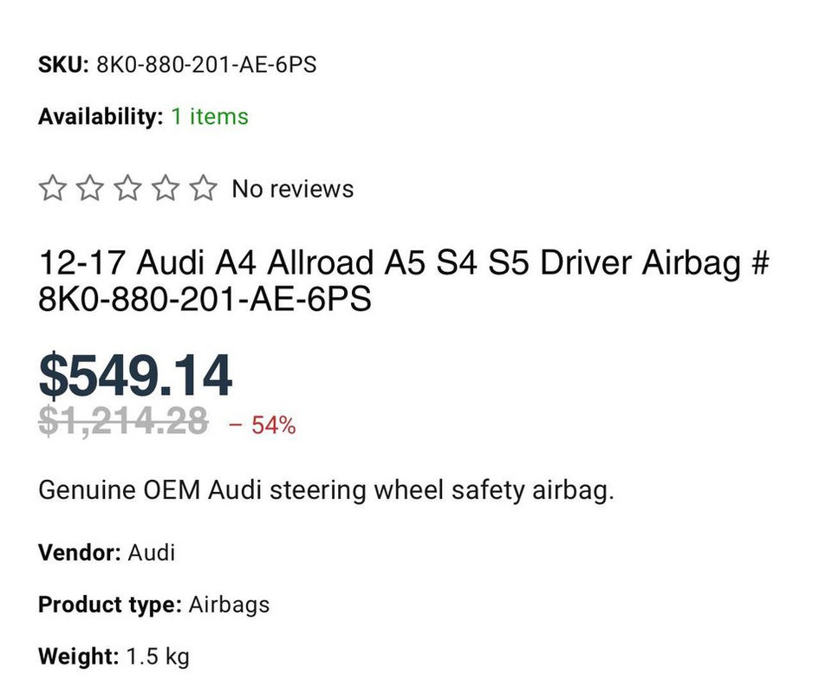
Task: Select the third rating star
Action: tap(128, 189)
